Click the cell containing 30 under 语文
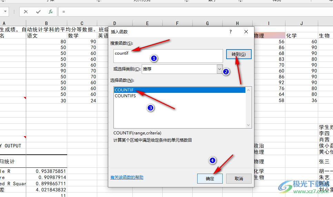333x197 pixels. point(47,101)
